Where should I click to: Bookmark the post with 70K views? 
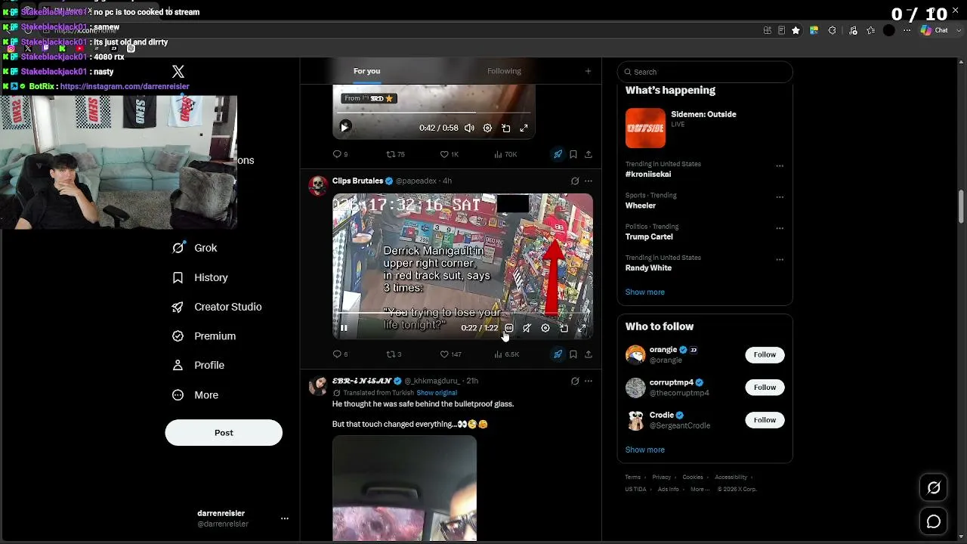[573, 154]
